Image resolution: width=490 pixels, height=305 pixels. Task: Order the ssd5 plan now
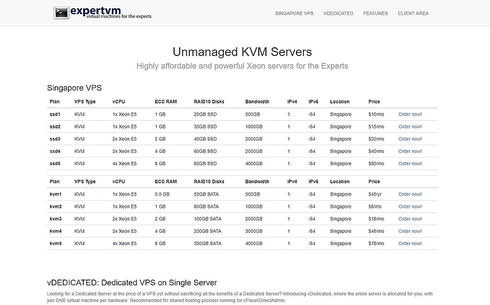click(410, 164)
